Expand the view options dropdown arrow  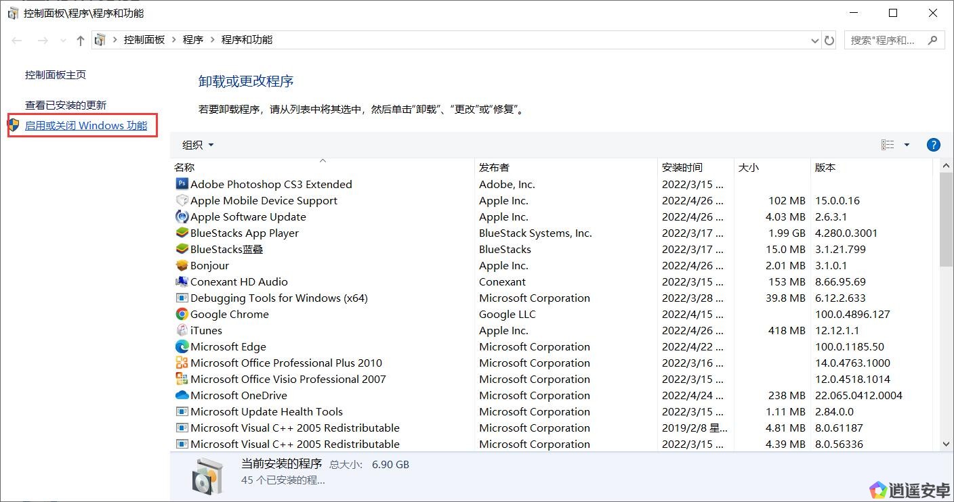point(907,145)
